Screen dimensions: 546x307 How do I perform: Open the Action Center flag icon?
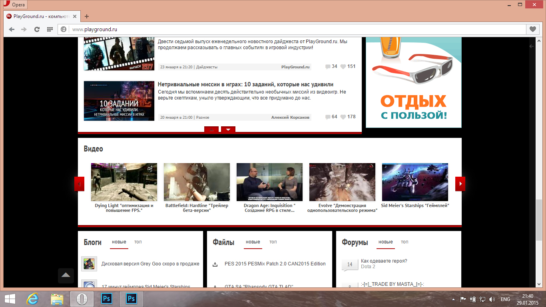(x=463, y=299)
